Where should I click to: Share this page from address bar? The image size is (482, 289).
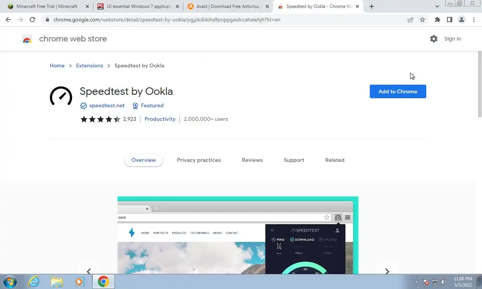[x=410, y=20]
